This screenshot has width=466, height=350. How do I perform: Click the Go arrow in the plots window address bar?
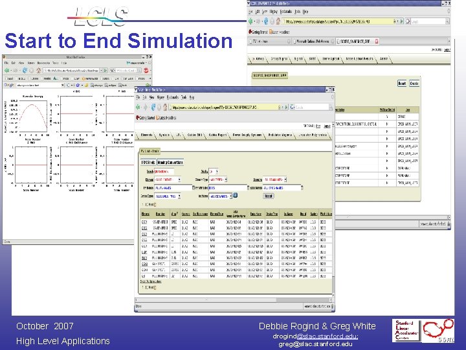click(x=105, y=71)
